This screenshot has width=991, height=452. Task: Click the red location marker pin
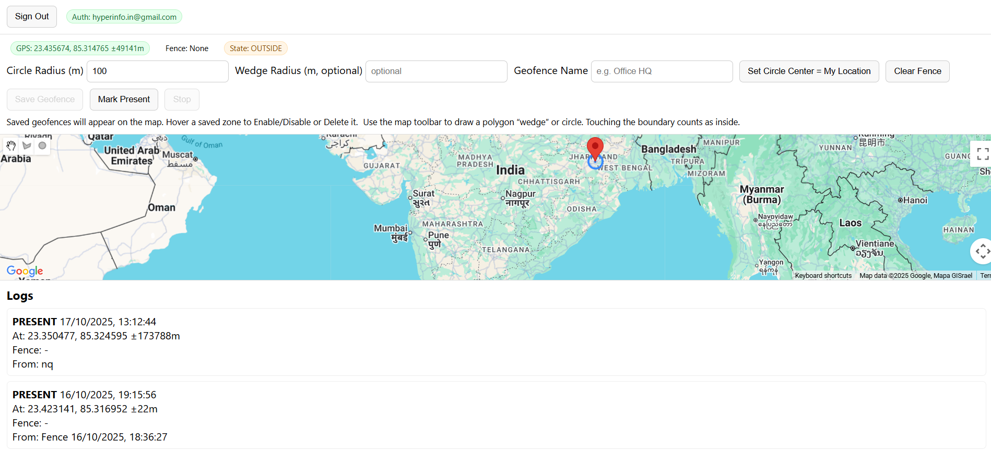[x=595, y=149]
